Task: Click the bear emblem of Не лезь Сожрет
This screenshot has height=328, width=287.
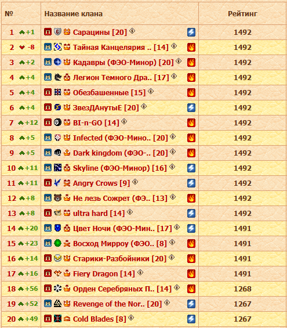Action: (57, 198)
